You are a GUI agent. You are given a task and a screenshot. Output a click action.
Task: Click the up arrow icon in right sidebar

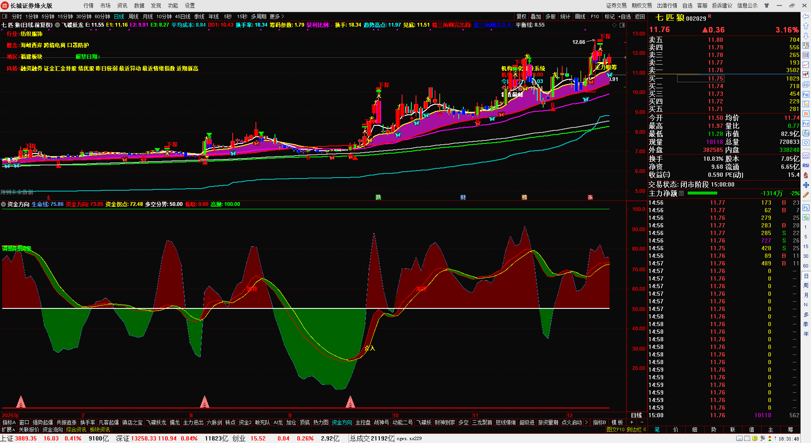click(806, 26)
